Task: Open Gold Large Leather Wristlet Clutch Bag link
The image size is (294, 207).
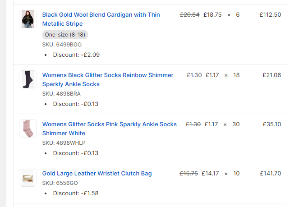Action: click(x=97, y=174)
